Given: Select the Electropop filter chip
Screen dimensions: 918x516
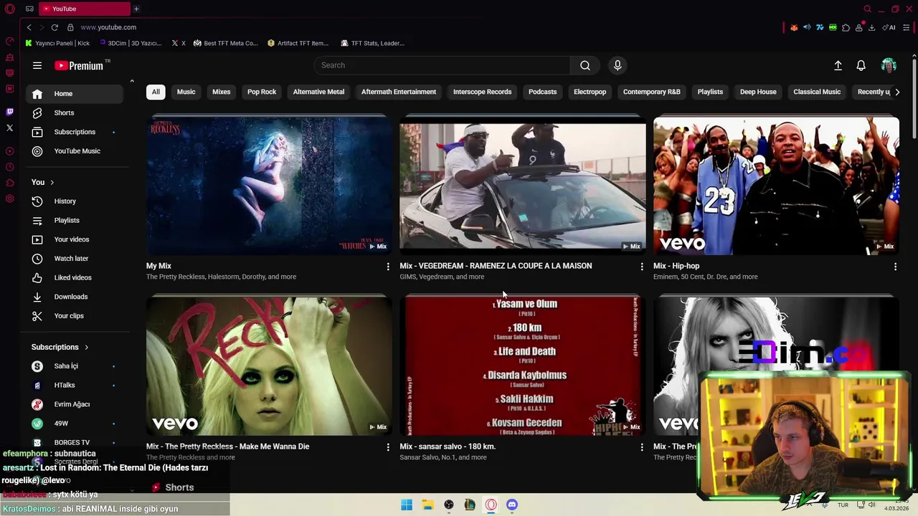Looking at the screenshot, I should click(x=590, y=92).
